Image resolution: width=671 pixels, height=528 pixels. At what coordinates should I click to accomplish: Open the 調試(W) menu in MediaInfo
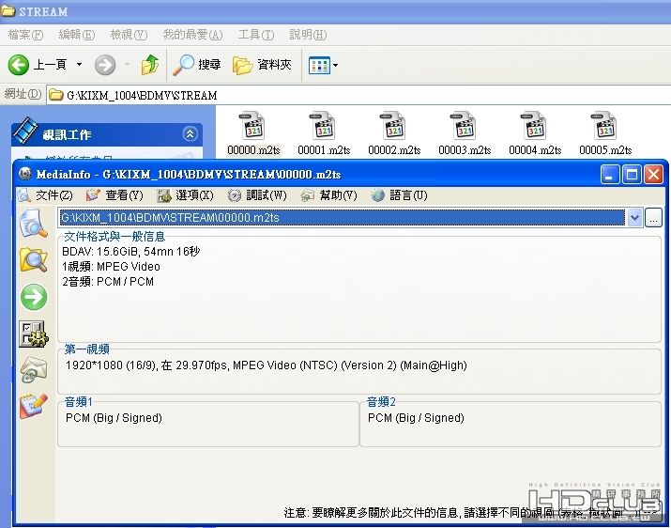[257, 195]
